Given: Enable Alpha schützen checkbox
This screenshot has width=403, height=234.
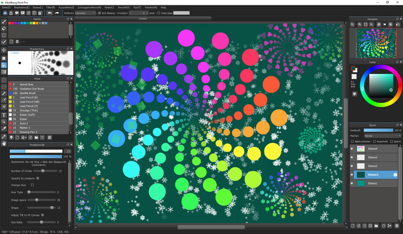Looking at the screenshot, I should point(352,141).
